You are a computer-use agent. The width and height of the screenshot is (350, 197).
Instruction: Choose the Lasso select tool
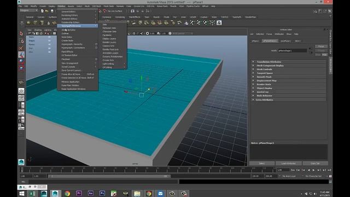[21, 41]
